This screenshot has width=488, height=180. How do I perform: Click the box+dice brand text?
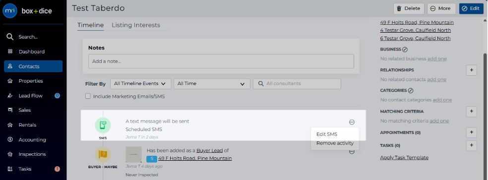tap(37, 11)
